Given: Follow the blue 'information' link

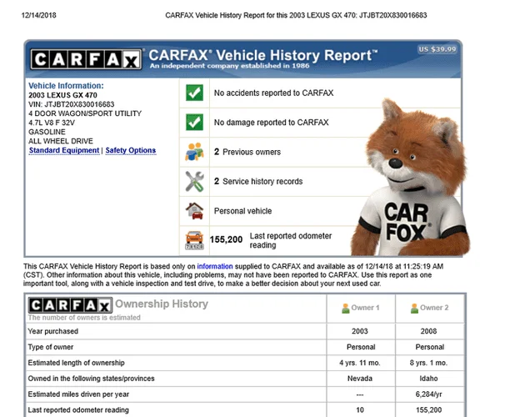Looking at the screenshot, I should point(215,266).
